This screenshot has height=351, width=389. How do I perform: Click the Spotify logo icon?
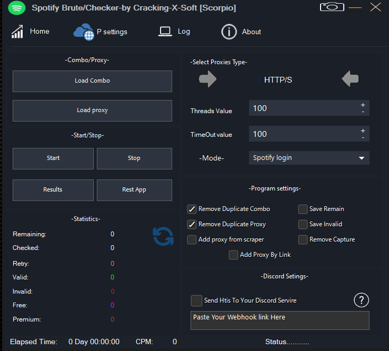[17, 8]
